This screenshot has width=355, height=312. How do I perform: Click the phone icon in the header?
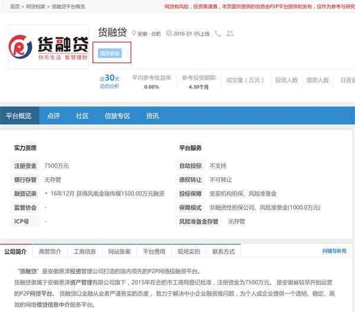(x=218, y=34)
